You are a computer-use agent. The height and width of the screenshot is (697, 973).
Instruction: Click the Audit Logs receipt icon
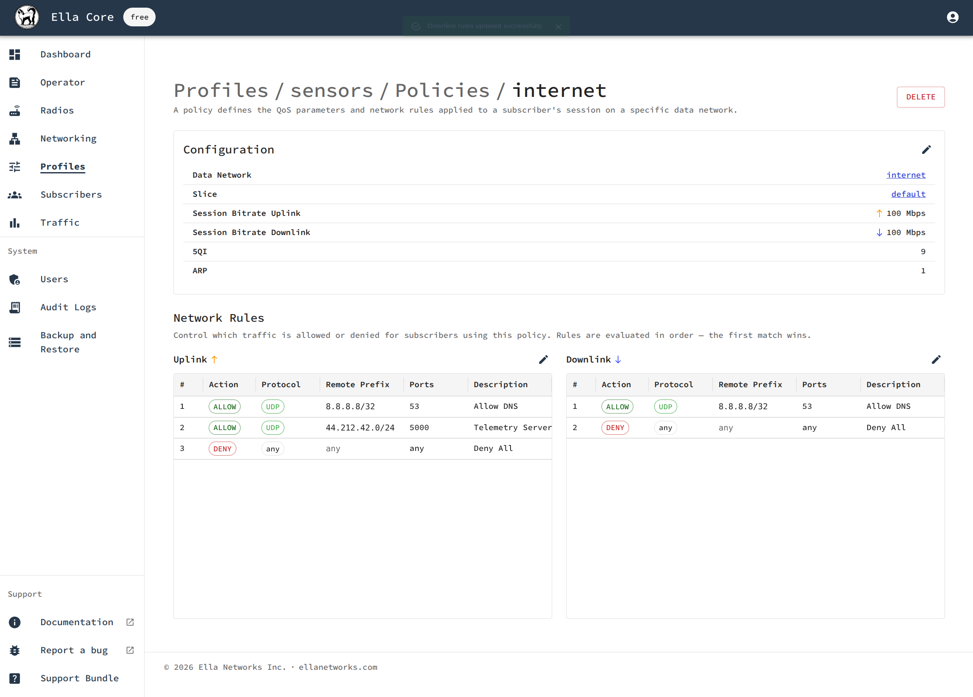[x=14, y=307]
